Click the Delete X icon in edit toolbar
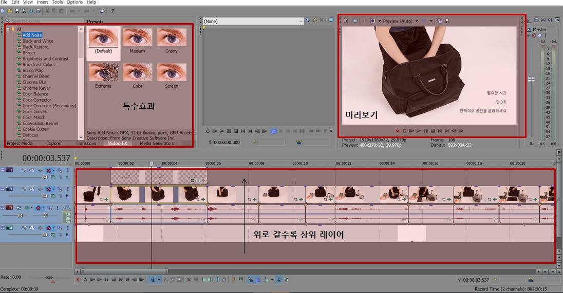Viewport: 563px width, 293px height. [189, 280]
